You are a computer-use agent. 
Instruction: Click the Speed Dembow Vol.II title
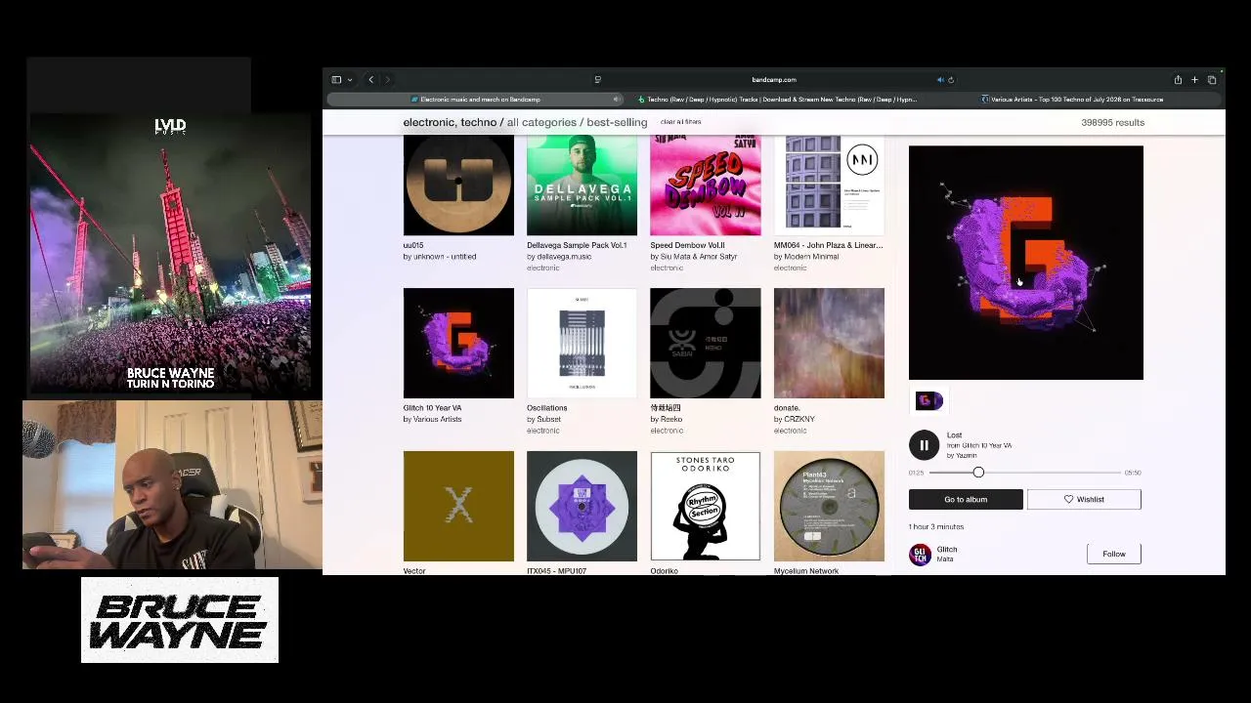[687, 245]
